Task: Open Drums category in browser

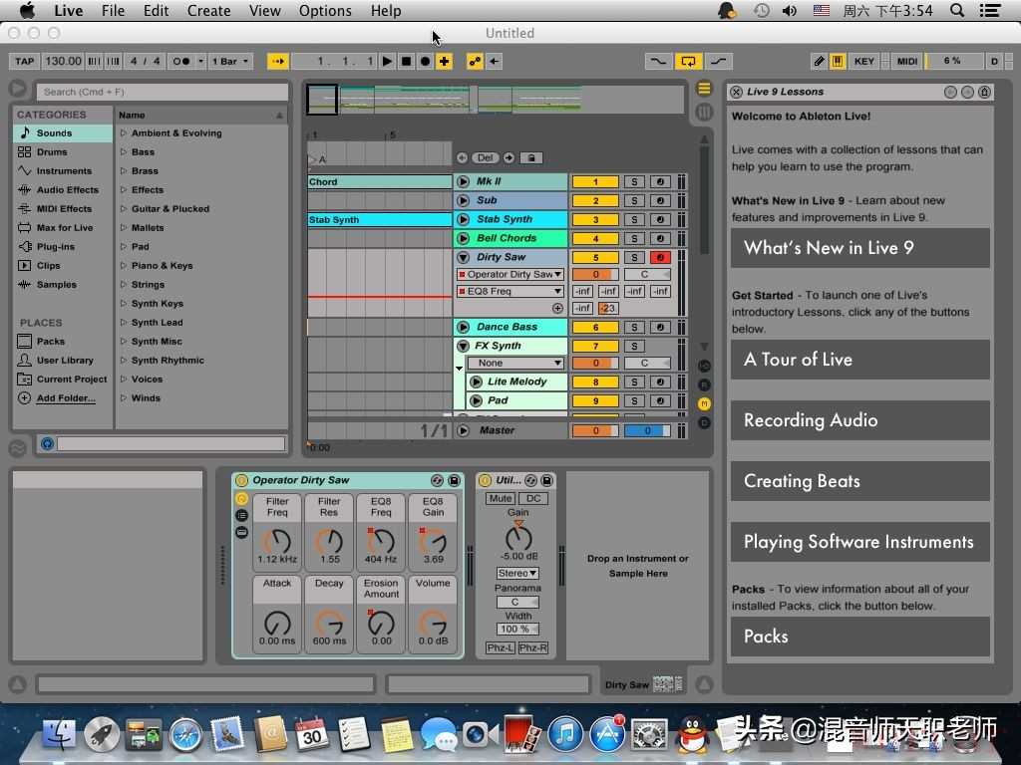Action: [52, 152]
